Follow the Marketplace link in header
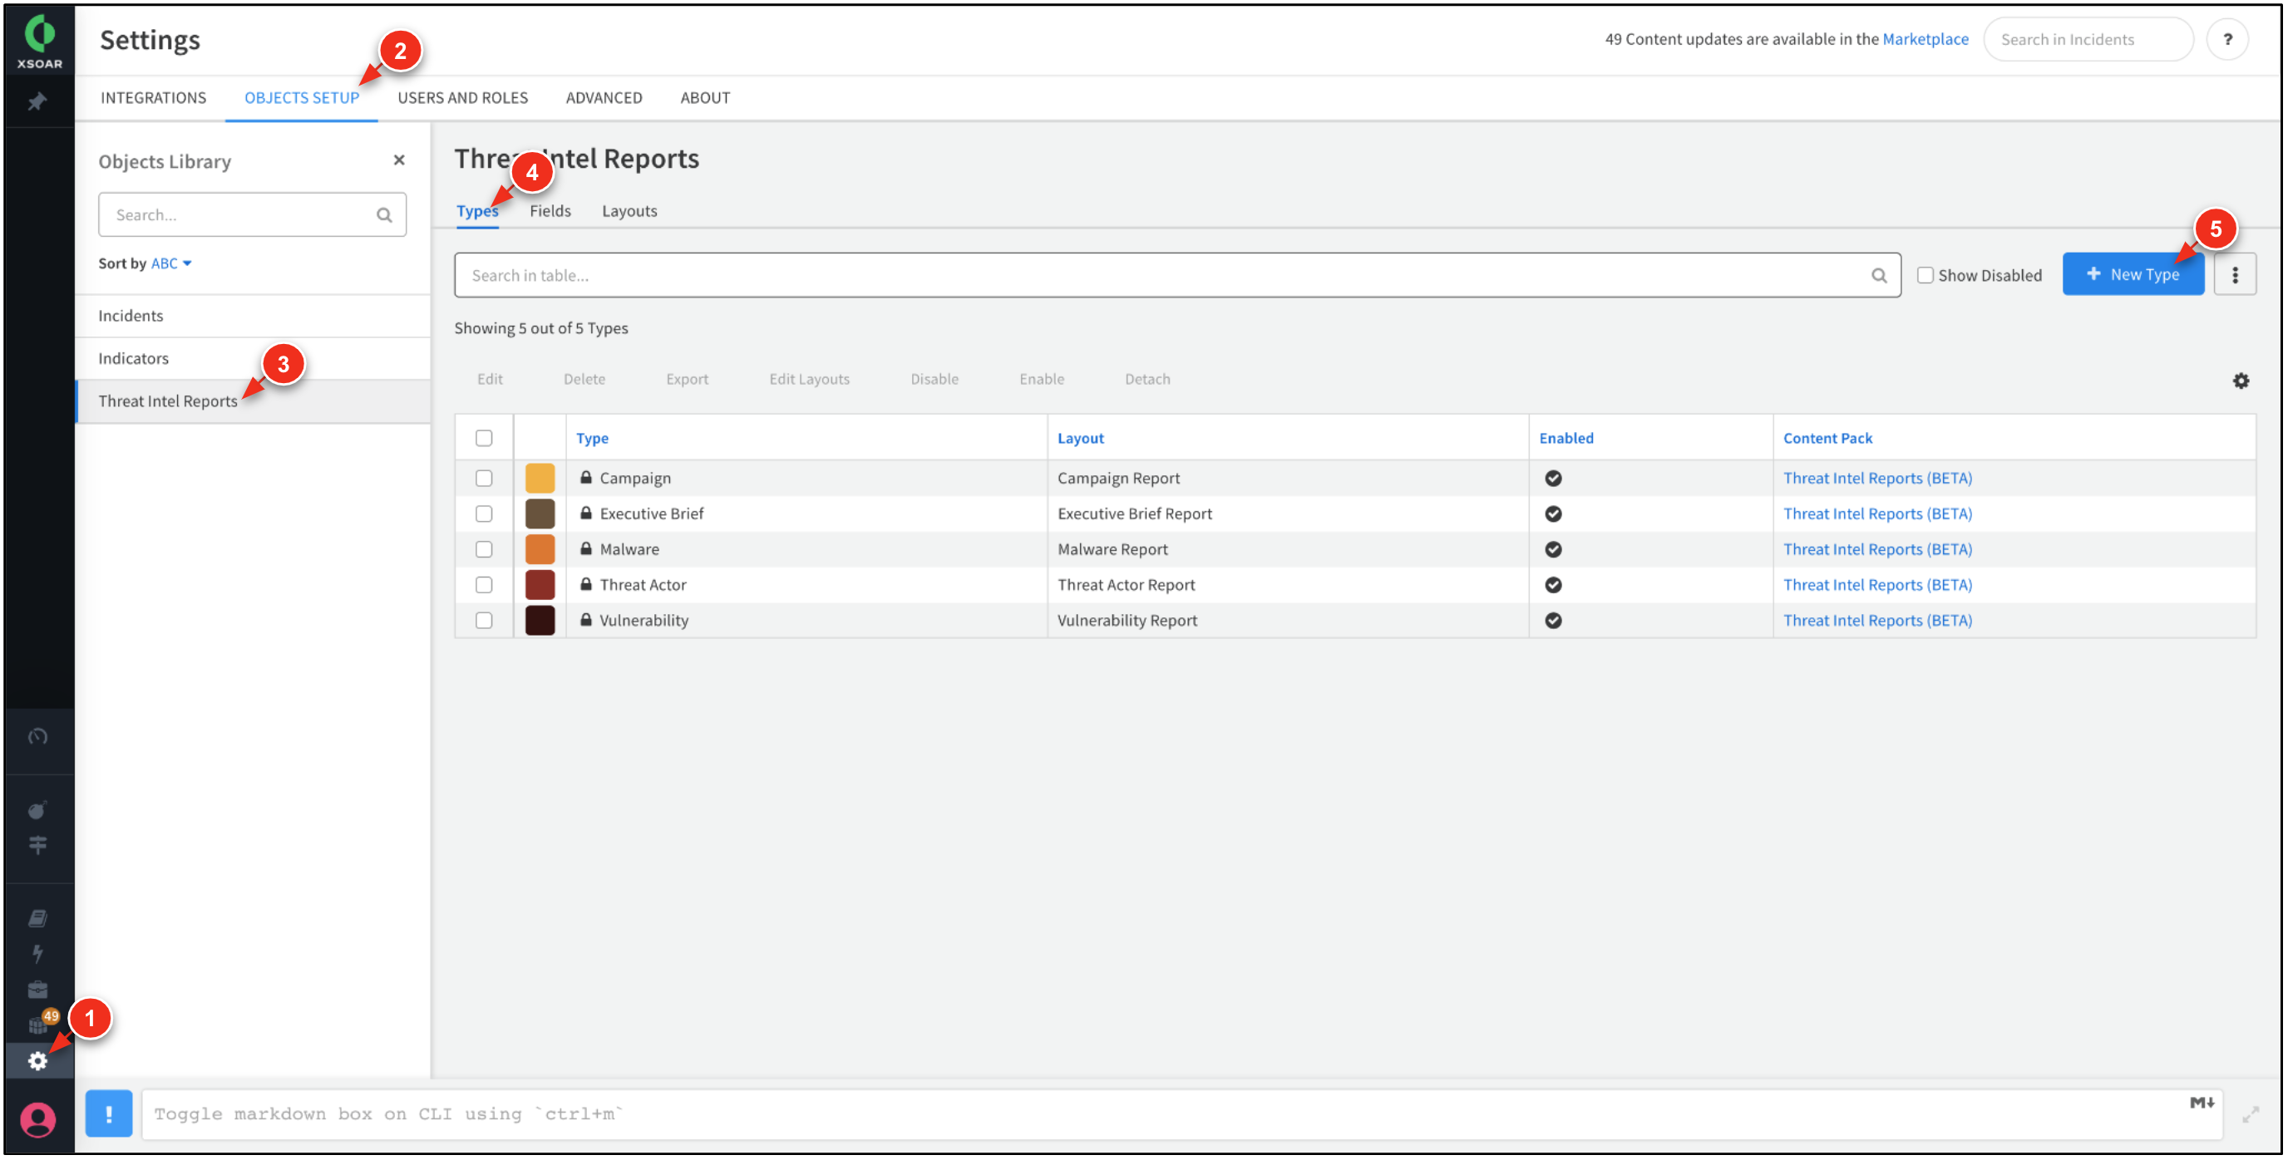Viewport: 2288px width, 1160px height. tap(1925, 39)
